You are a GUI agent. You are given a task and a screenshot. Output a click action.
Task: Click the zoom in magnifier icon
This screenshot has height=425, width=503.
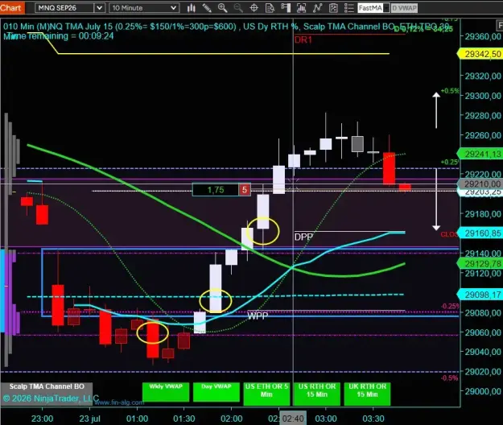[222, 8]
